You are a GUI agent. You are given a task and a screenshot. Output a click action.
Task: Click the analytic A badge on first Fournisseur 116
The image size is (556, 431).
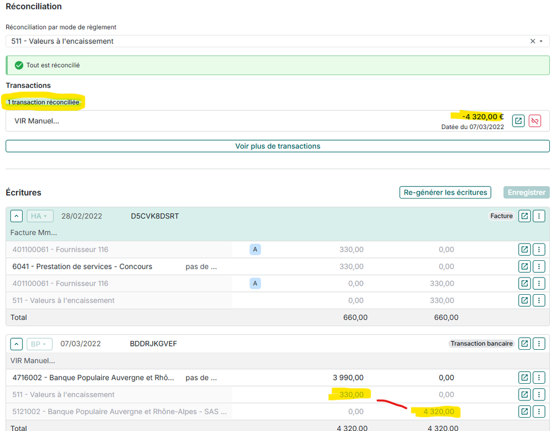tap(255, 250)
